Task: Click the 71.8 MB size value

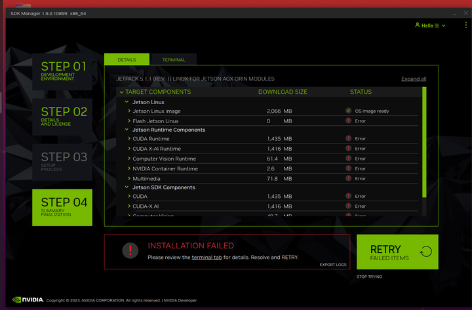Action: pos(279,178)
